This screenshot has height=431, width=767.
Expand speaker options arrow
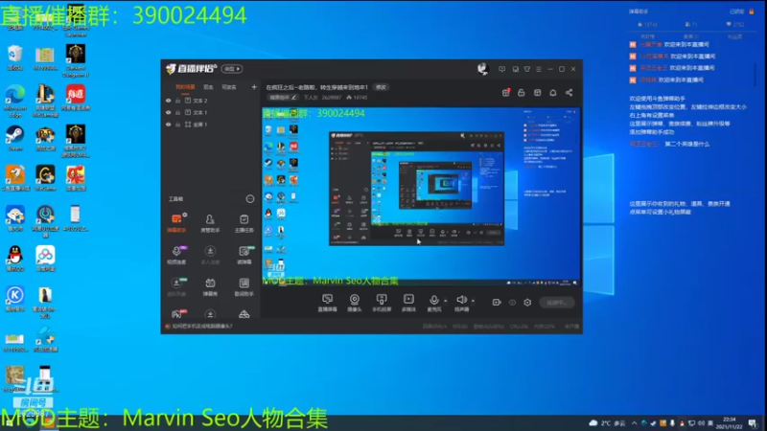pyautogui.click(x=473, y=301)
